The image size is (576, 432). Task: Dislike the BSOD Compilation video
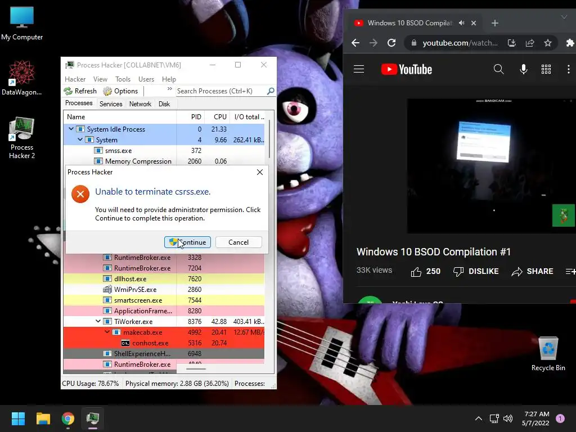(x=476, y=272)
